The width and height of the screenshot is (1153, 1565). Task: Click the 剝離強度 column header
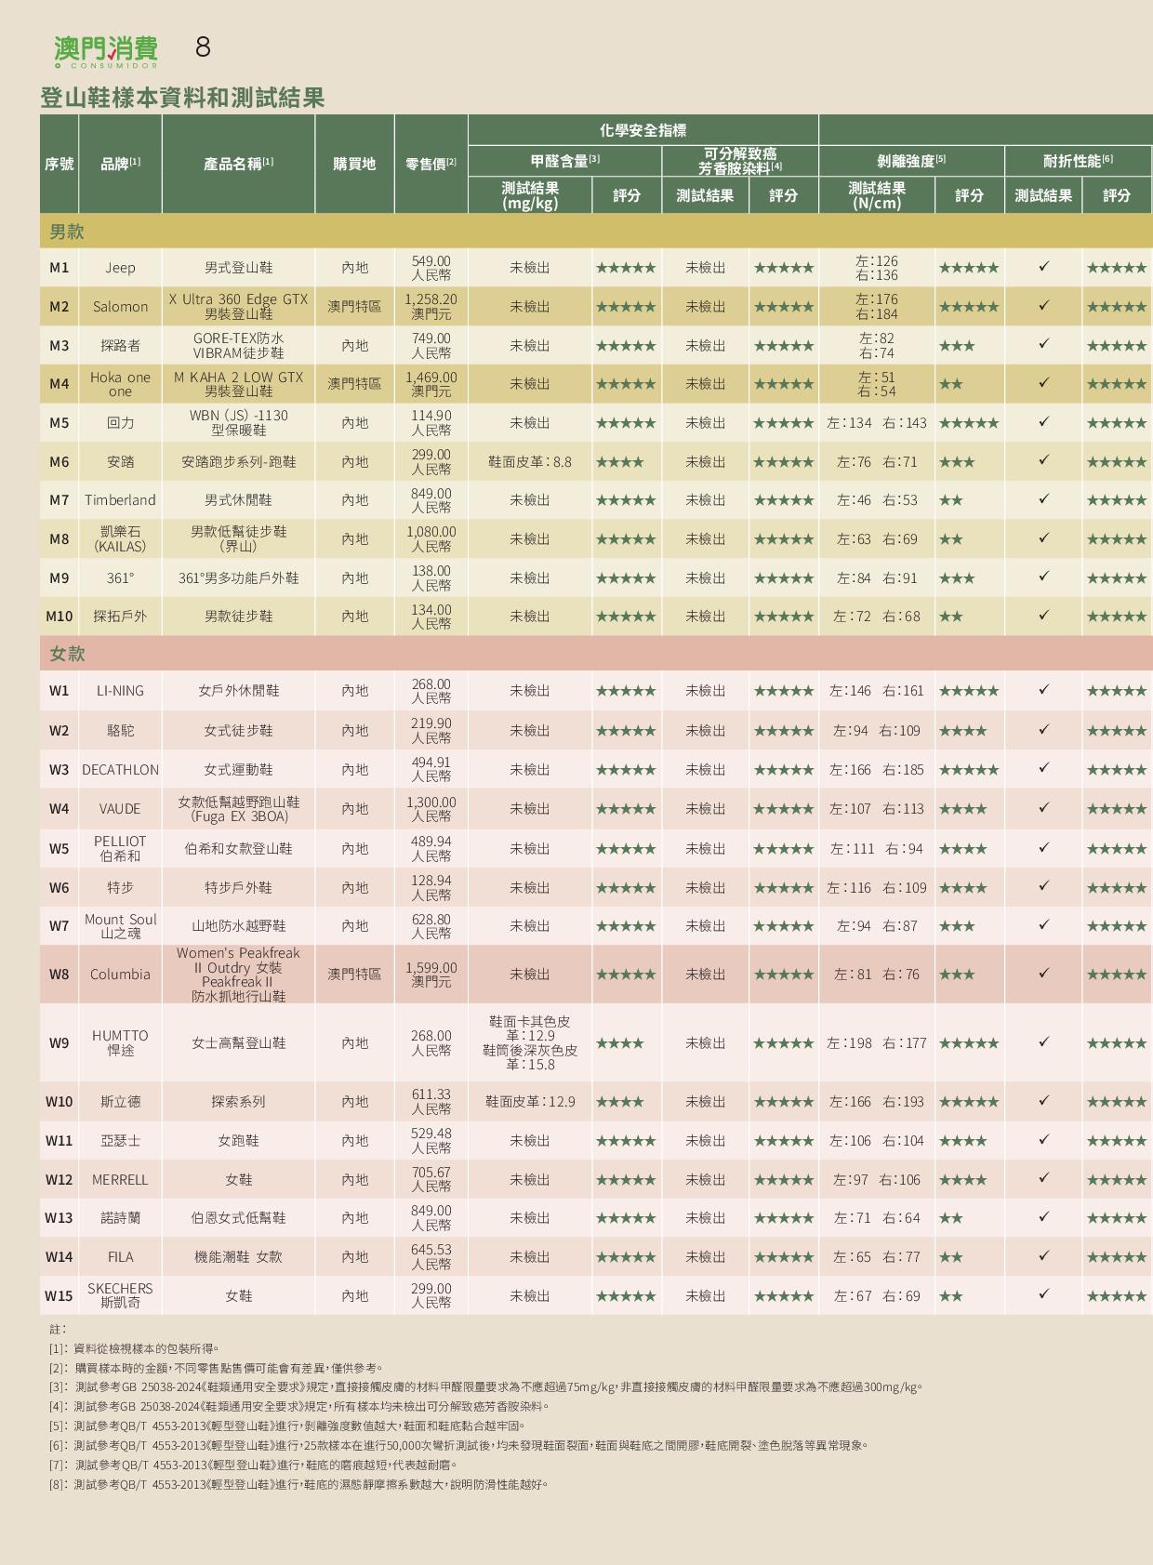point(910,161)
